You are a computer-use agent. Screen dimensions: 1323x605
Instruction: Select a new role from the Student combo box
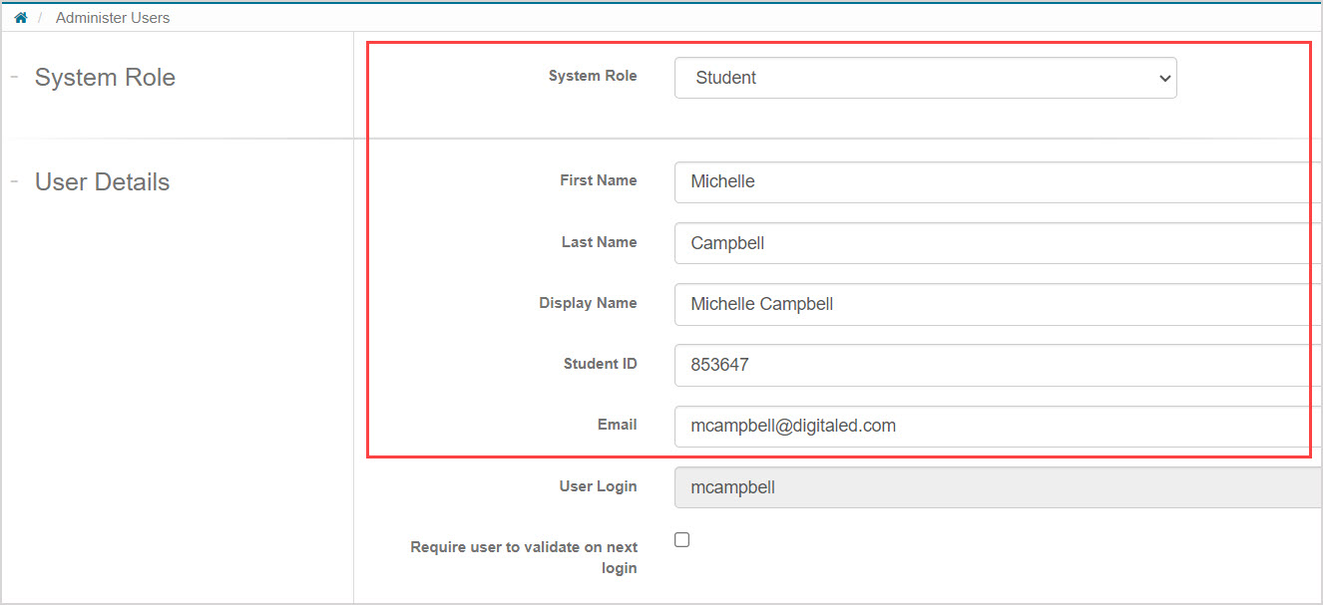click(924, 77)
